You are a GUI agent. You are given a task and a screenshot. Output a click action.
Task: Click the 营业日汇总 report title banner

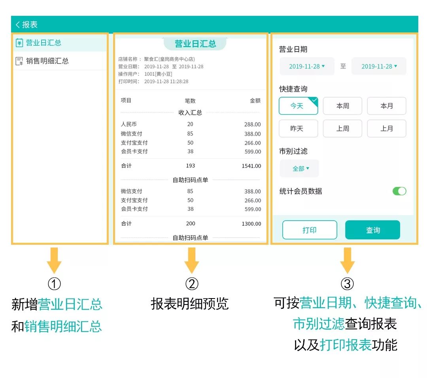195,43
